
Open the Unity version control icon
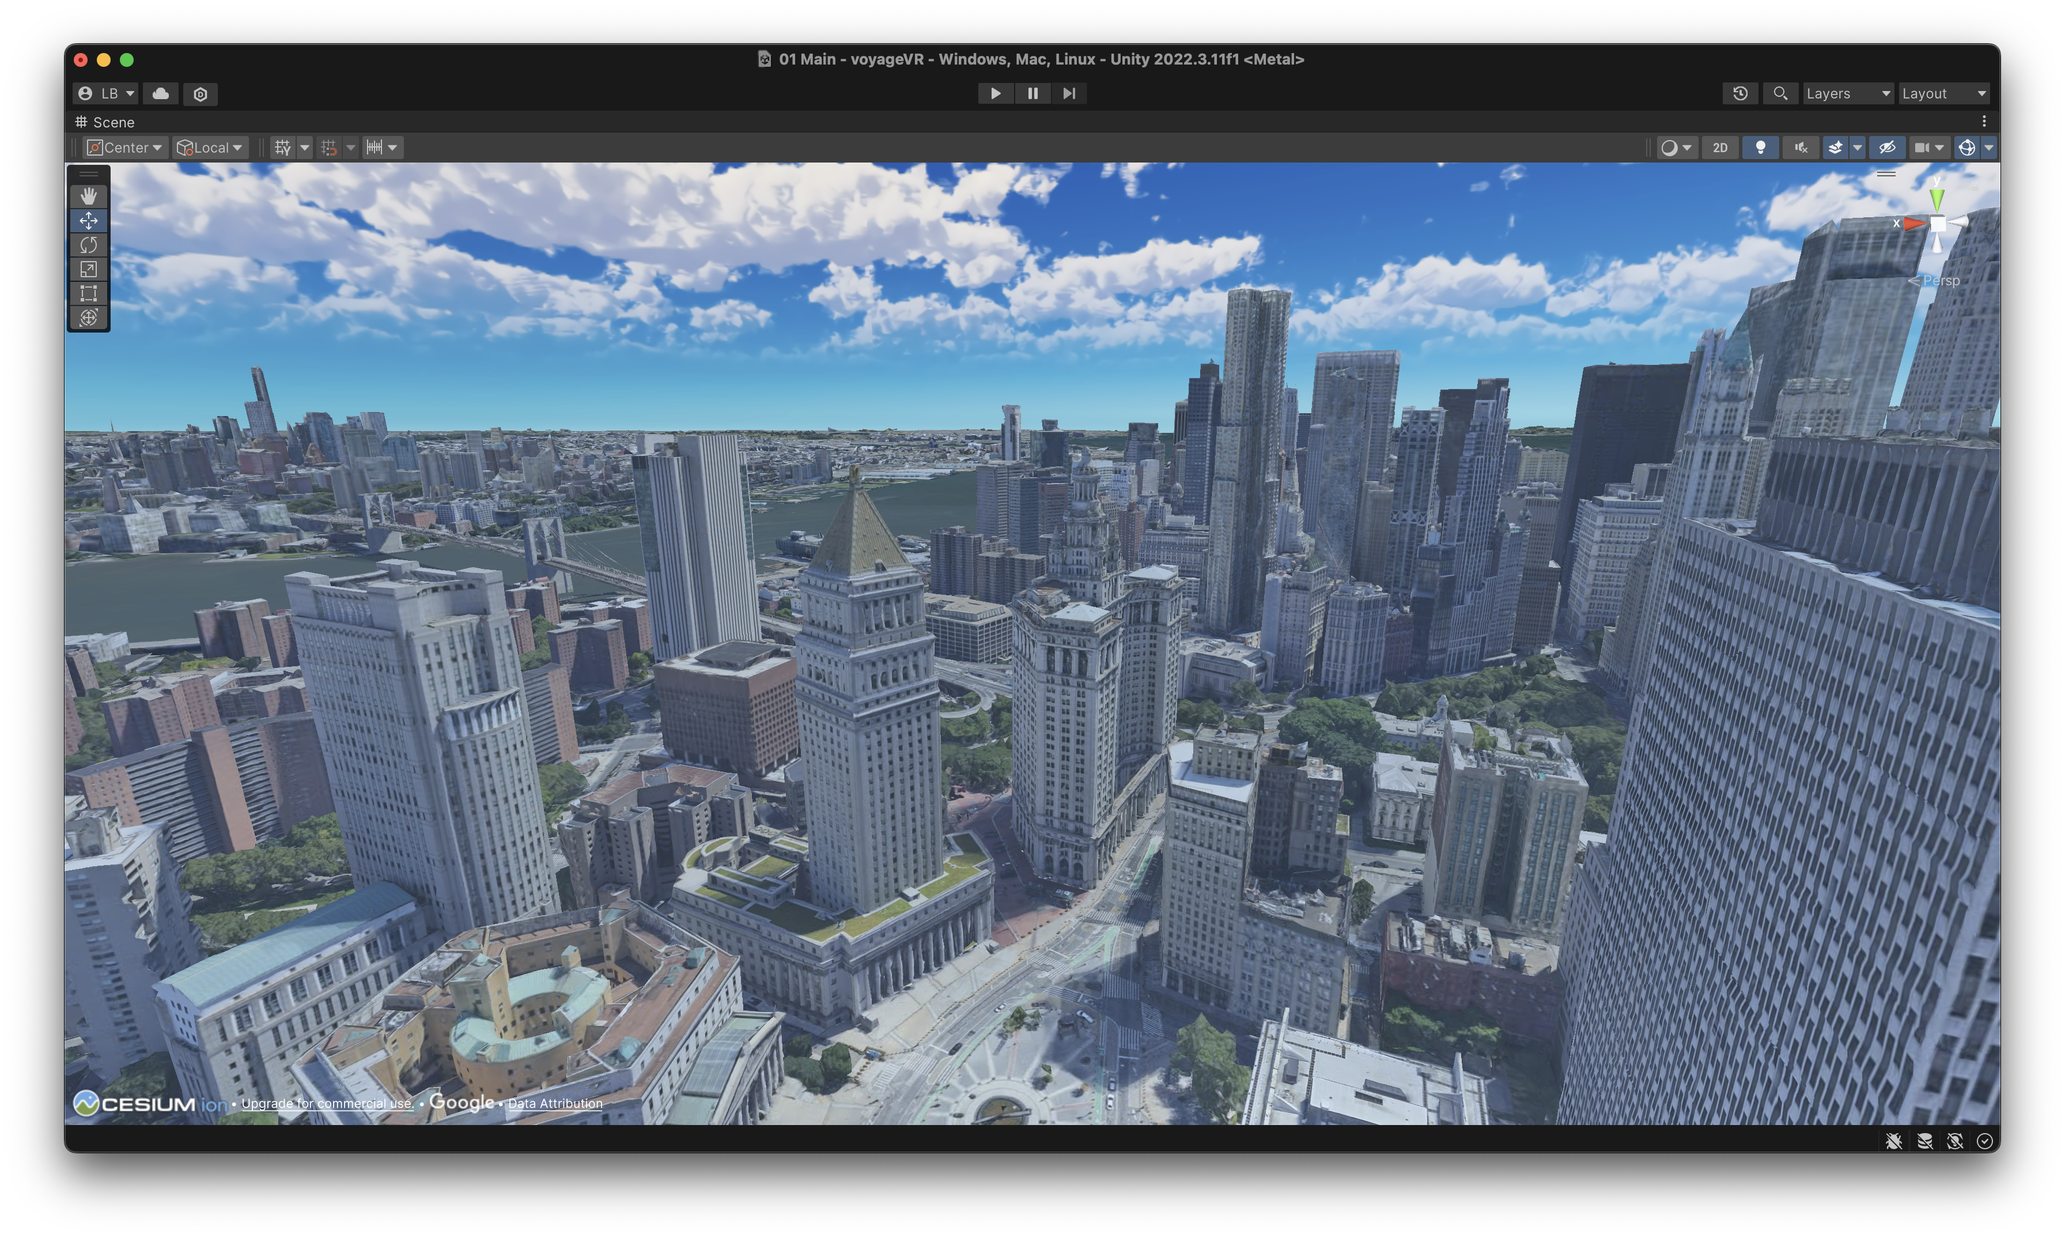pos(200,93)
